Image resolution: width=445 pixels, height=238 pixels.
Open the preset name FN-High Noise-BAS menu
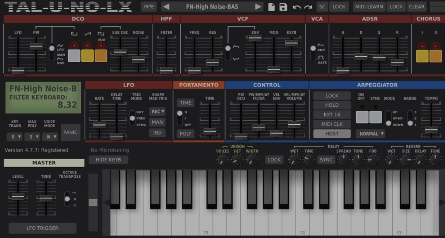point(212,7)
